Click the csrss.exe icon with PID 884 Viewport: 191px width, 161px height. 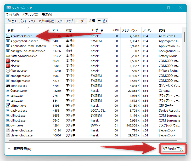tap(8, 101)
